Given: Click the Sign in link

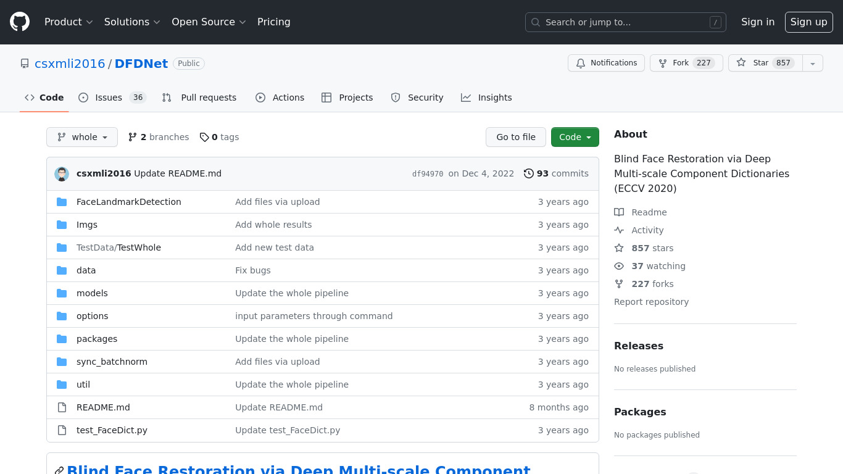Looking at the screenshot, I should [758, 22].
